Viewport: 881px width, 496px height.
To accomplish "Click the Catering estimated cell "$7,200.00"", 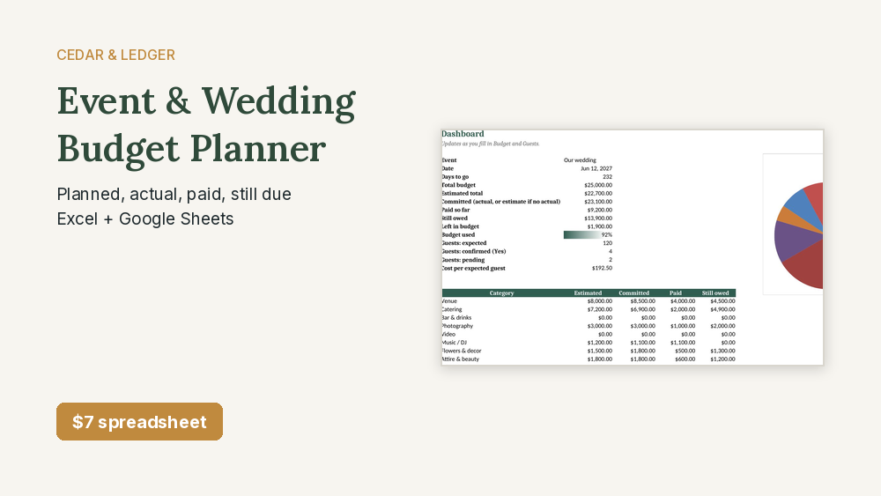I will 599,309.
